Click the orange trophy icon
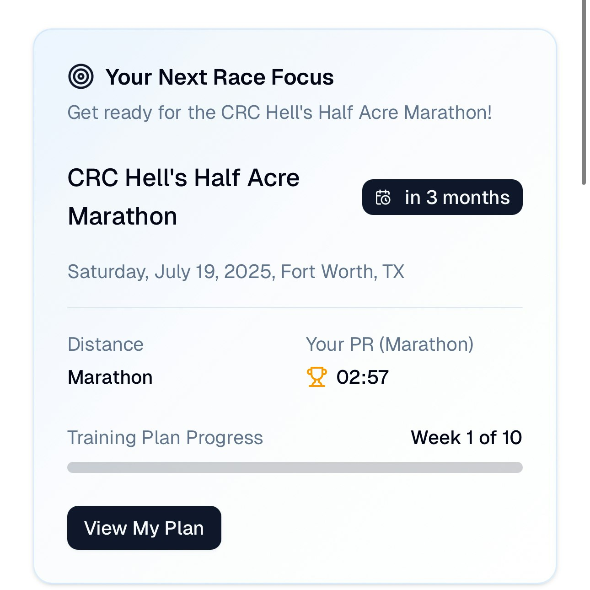 point(316,377)
